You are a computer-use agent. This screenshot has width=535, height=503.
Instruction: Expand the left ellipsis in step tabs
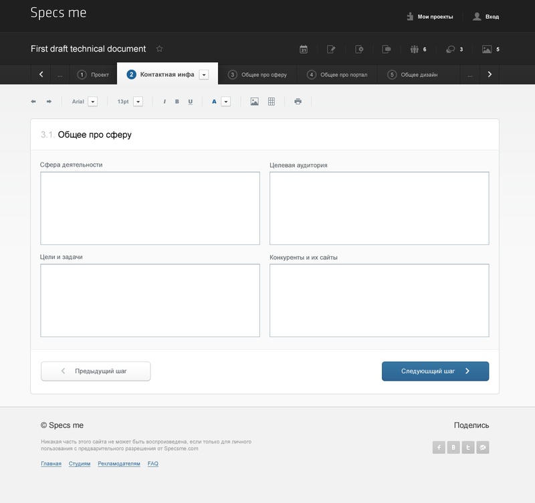[x=60, y=75]
